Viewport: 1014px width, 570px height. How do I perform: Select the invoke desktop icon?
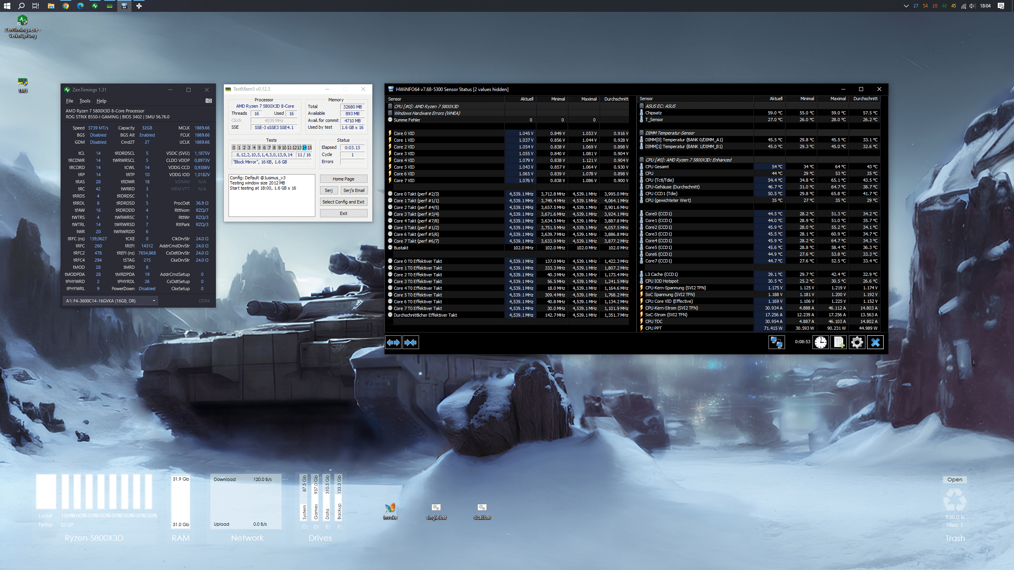pos(390,511)
